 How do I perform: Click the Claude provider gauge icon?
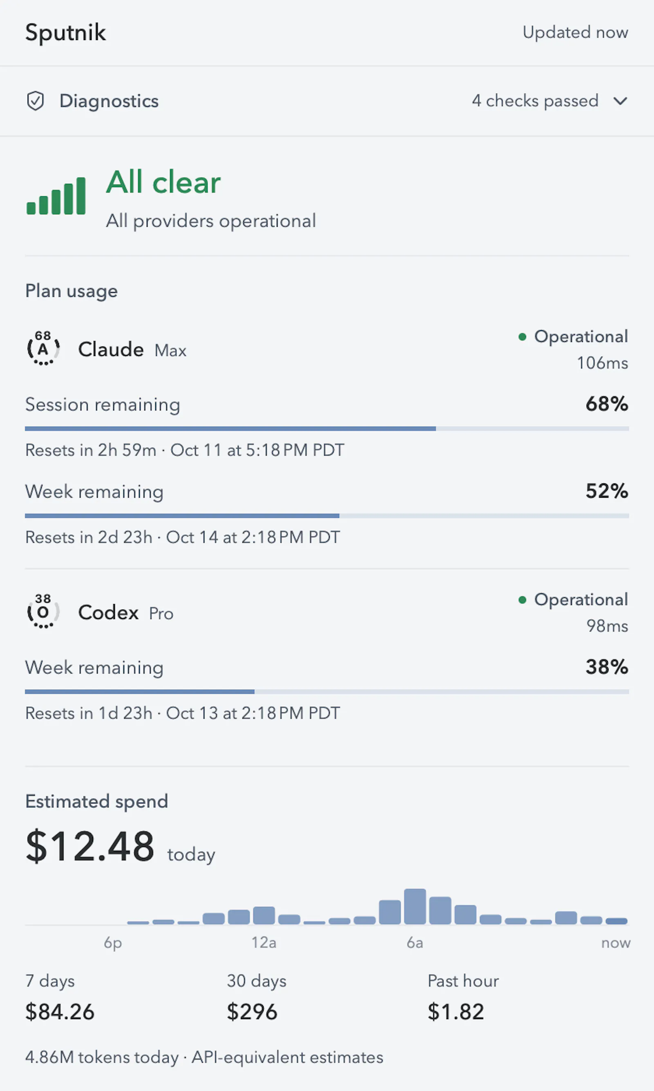[43, 349]
